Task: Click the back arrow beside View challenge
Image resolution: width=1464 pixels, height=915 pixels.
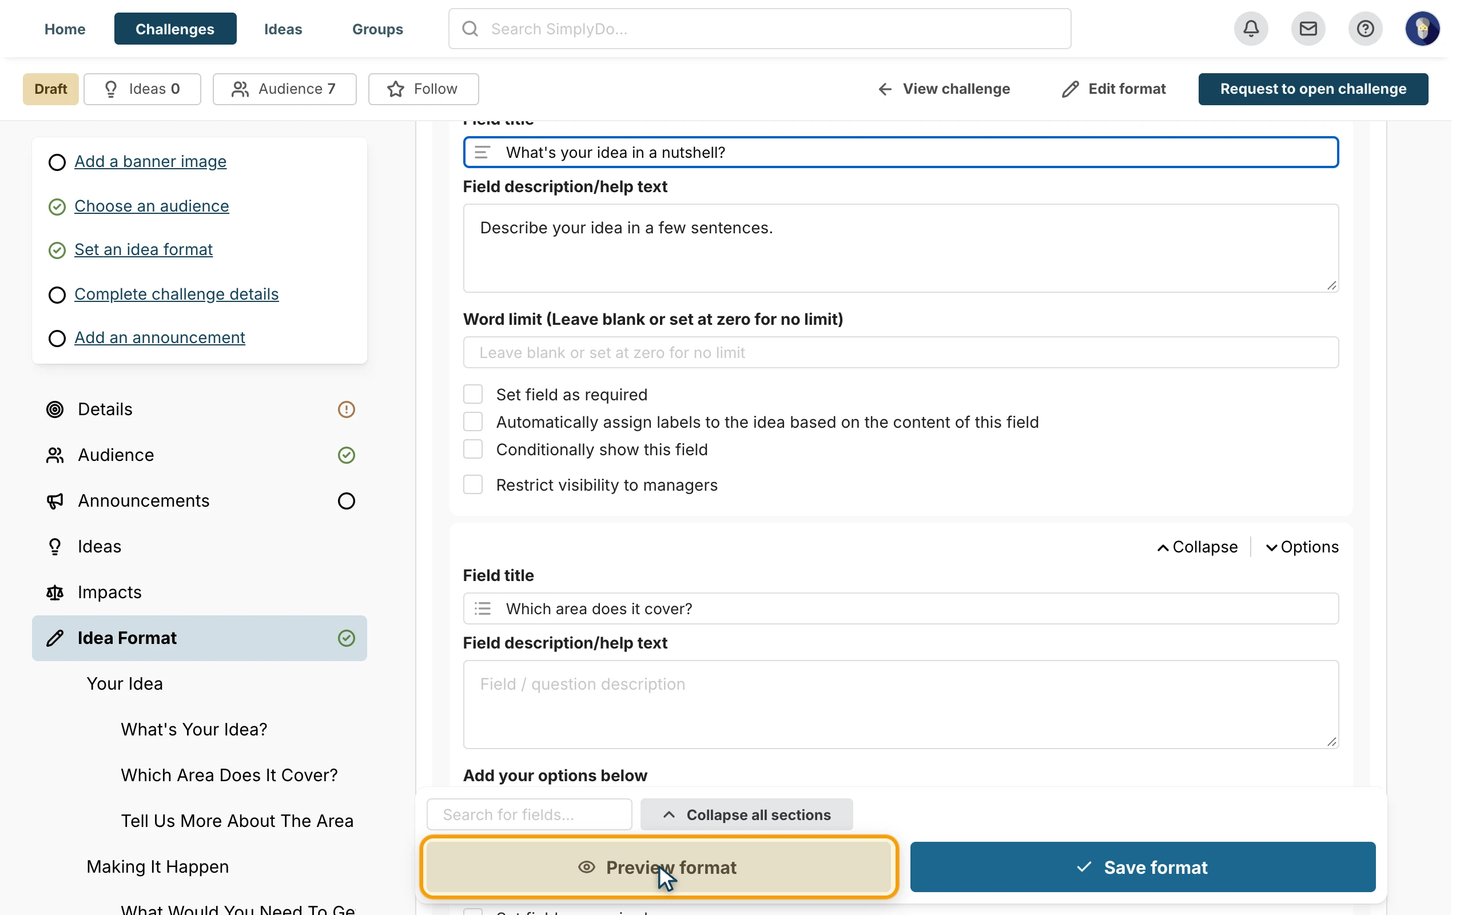Action: 885,89
